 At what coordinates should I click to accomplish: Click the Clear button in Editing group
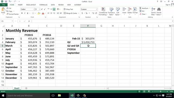(143, 14)
